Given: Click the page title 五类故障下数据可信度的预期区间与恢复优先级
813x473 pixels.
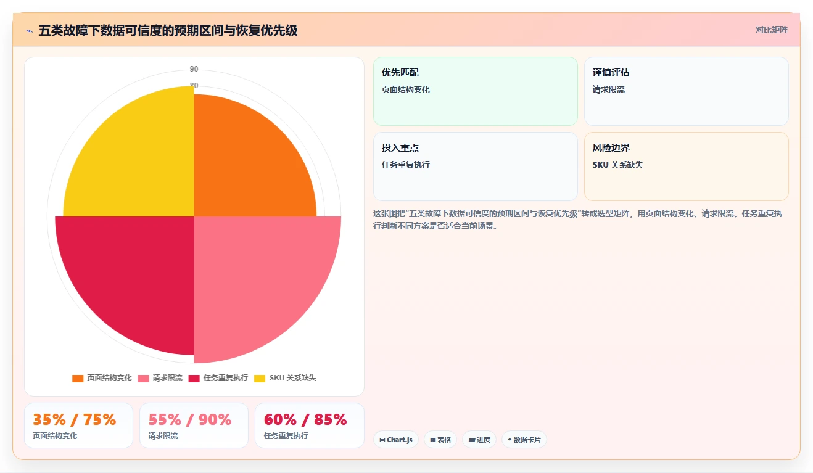Looking at the screenshot, I should (x=168, y=30).
